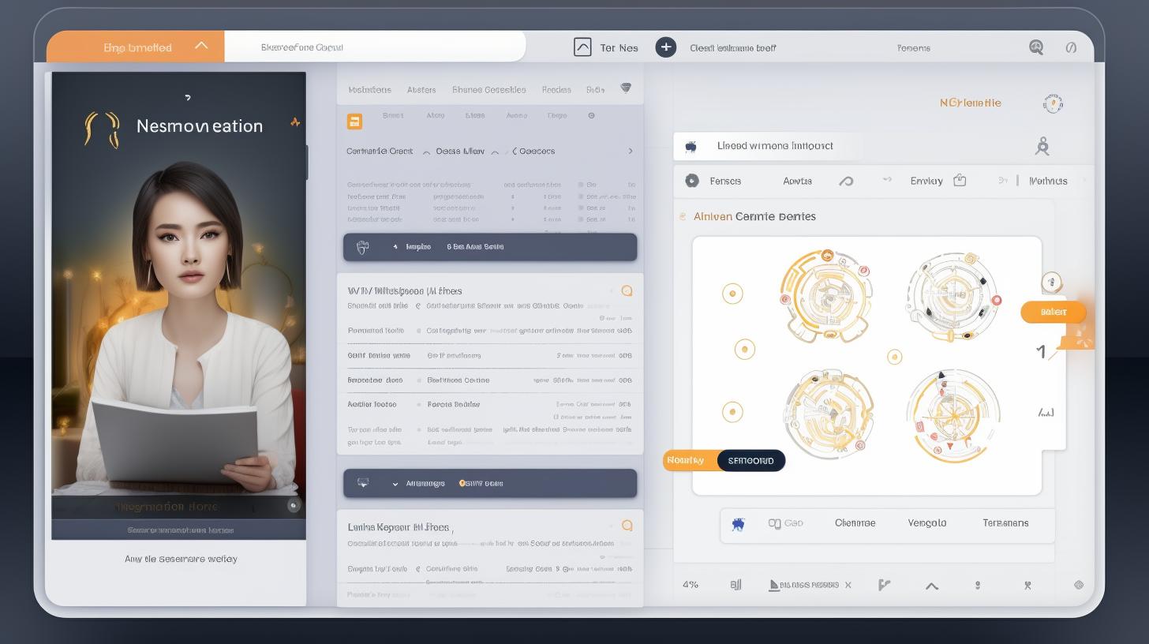Click the portrait image of woman reading
1149x644 pixels.
[179, 316]
